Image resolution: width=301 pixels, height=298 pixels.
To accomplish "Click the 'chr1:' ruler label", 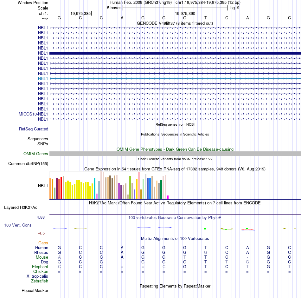I will pyautogui.click(x=43, y=13).
